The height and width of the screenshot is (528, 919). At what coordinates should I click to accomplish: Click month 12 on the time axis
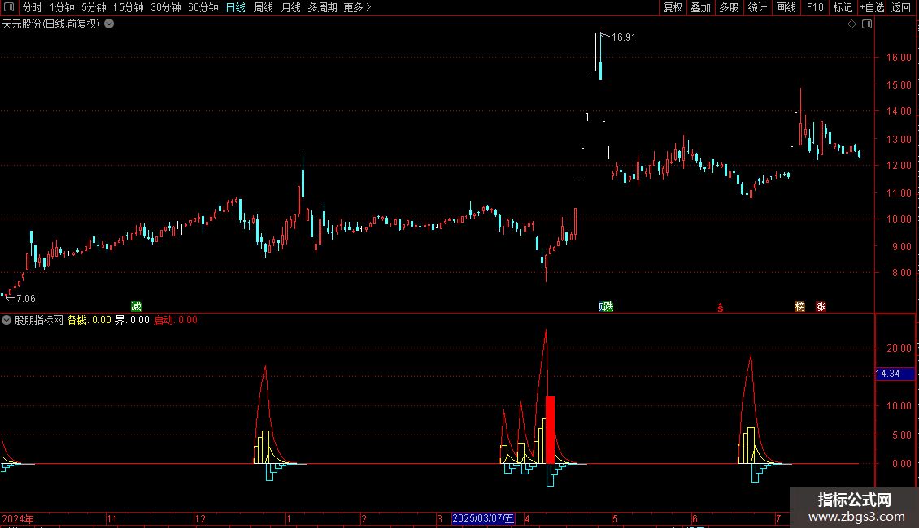coord(200,518)
